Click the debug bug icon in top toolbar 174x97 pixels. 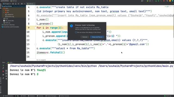[x=159, y=1]
